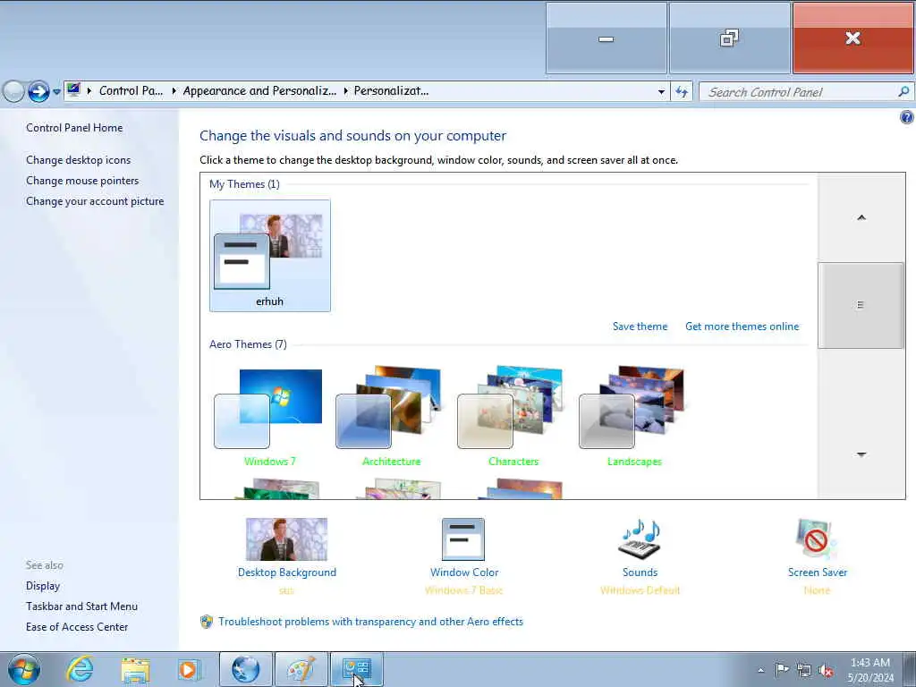The height and width of the screenshot is (687, 916).
Task: Click the theme list scroll up arrow
Action: pos(861,217)
